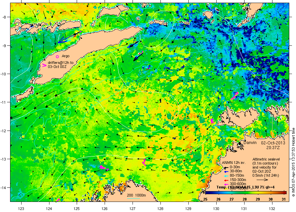Click the dark red end of temperature colorbar
Screen dimensions: 296x212
(285, 193)
